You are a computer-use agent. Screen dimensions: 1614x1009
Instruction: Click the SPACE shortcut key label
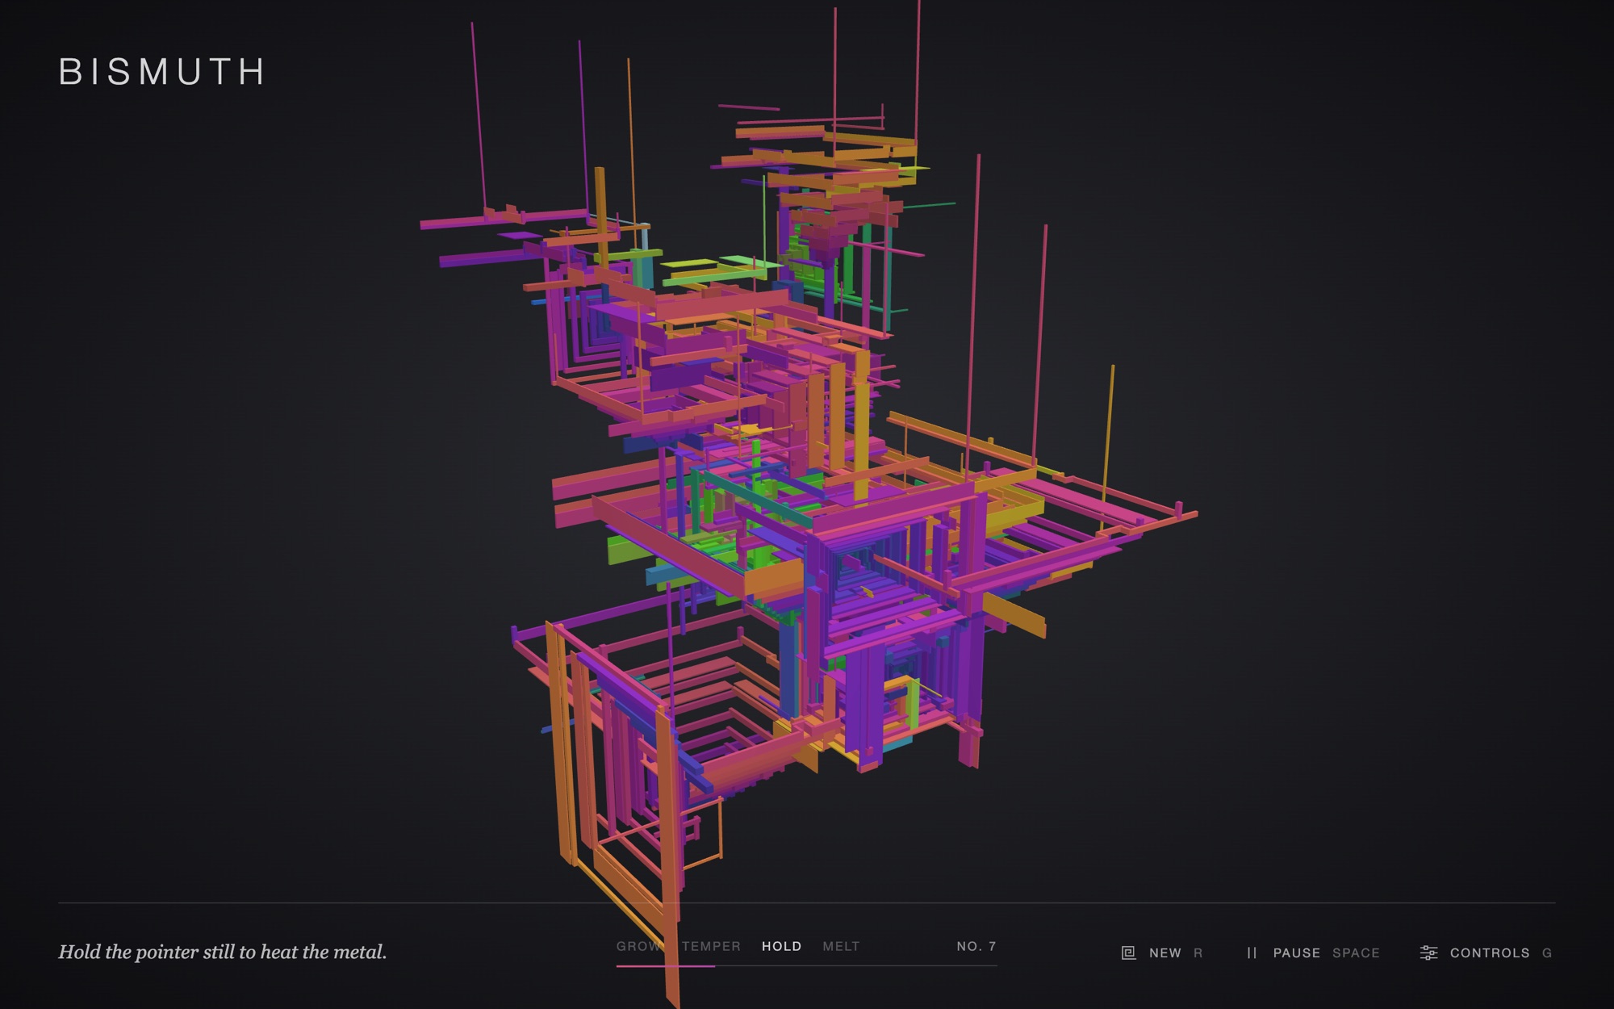tap(1356, 952)
